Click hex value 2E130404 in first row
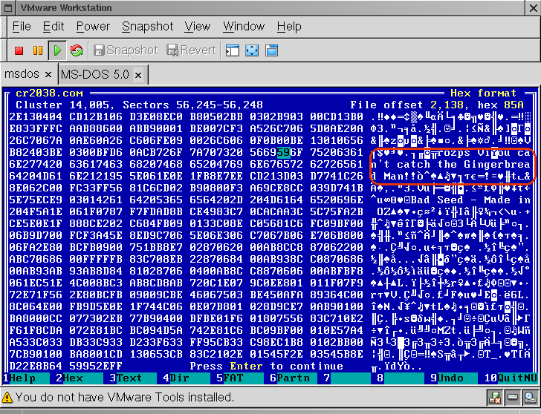 36,116
